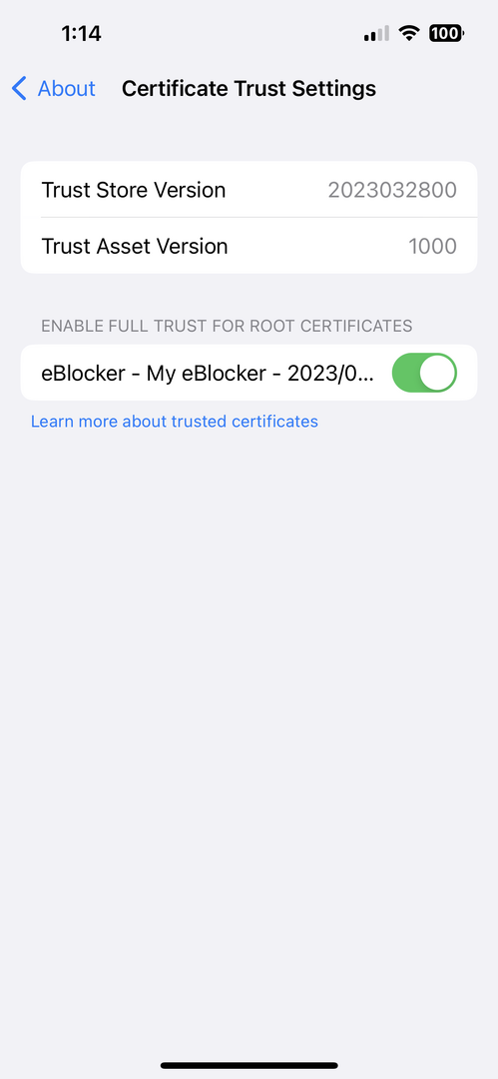The height and width of the screenshot is (1079, 498).
Task: Tap the 1:14 clock in status bar
Action: pyautogui.click(x=81, y=33)
